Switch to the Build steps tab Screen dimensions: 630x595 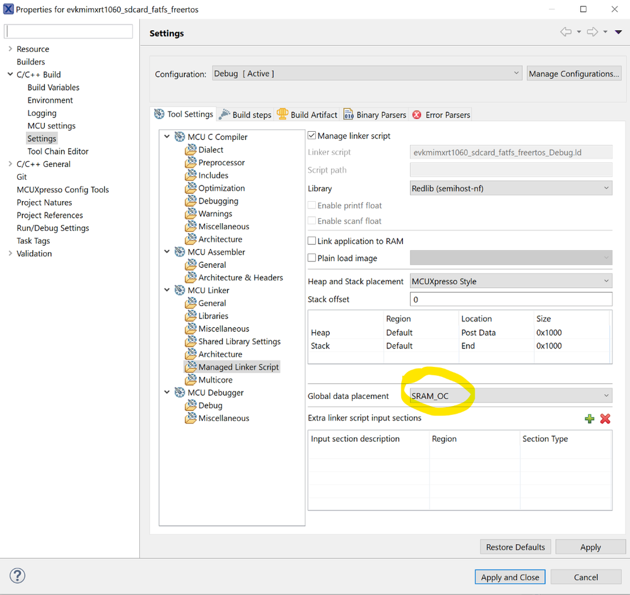click(246, 115)
